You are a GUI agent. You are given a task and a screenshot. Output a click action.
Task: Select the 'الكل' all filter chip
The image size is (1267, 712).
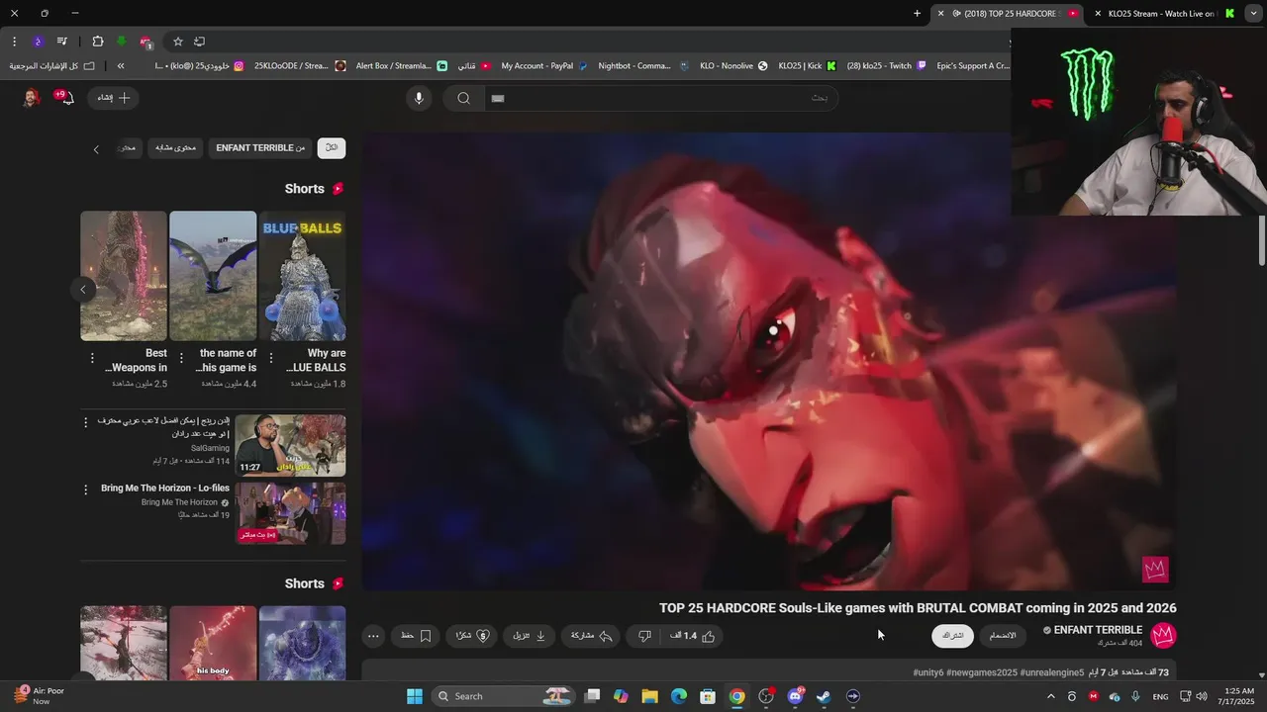[x=332, y=148]
